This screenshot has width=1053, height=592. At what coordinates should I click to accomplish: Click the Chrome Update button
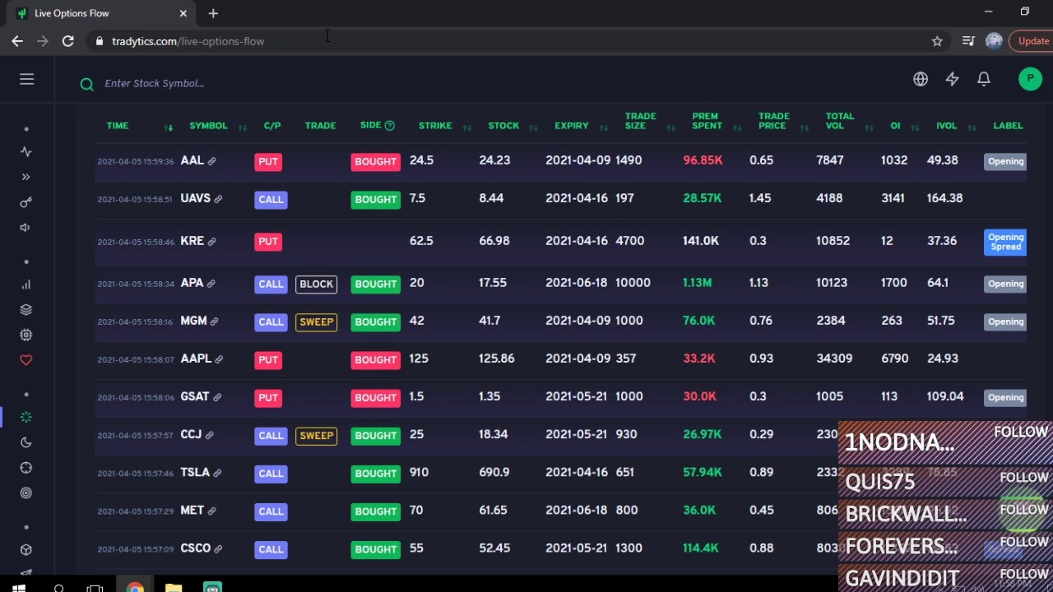[1032, 41]
